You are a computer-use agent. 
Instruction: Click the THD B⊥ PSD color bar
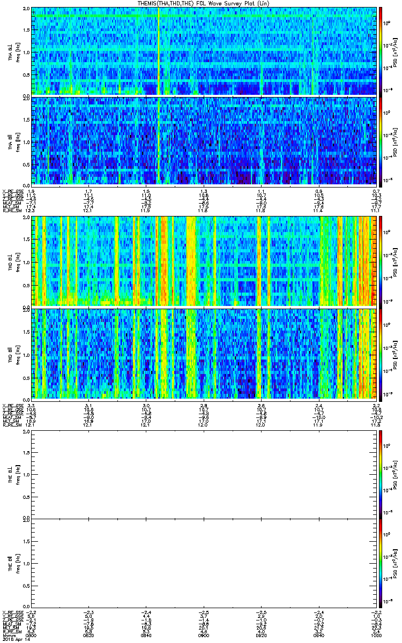pyautogui.click(x=381, y=261)
